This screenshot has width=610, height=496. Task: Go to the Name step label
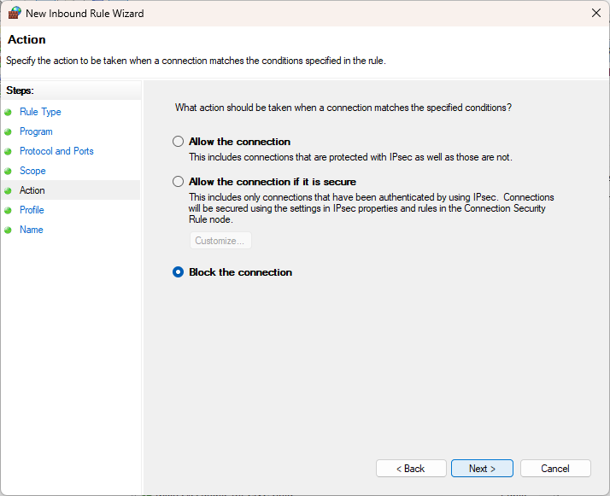tap(32, 230)
